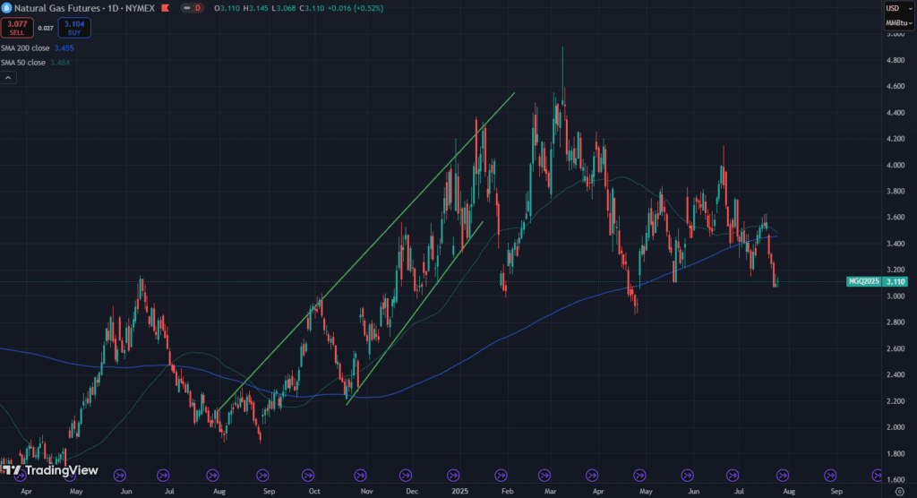Image resolution: width=917 pixels, height=498 pixels.
Task: Open the rollover marker above Sep 2024 label
Action: [262, 476]
